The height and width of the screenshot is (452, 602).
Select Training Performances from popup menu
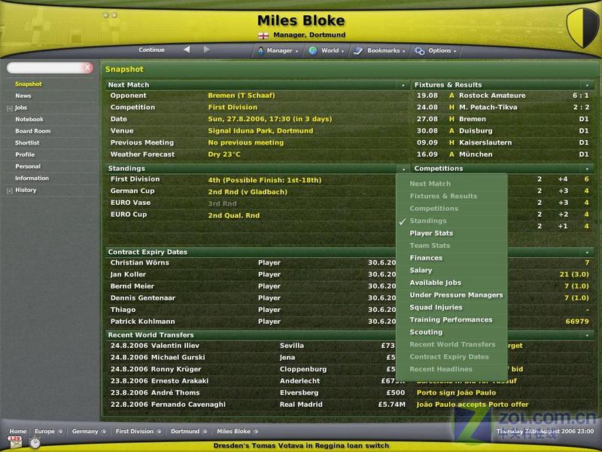pyautogui.click(x=451, y=319)
